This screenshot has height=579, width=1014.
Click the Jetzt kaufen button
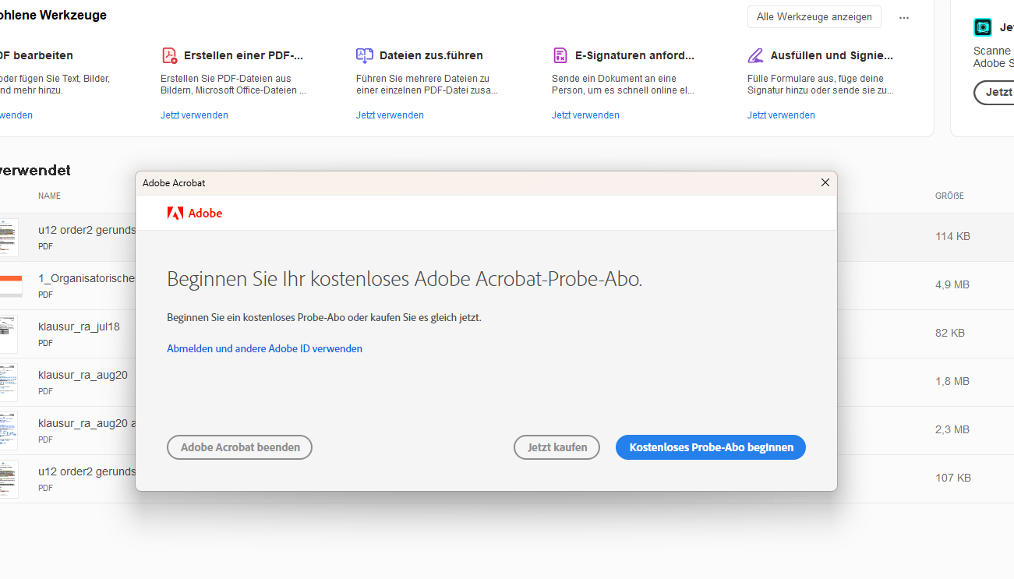(556, 447)
